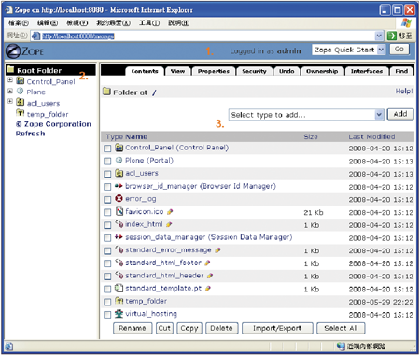The image size is (420, 355).
Task: Open the Interfaces tab
Action: click(x=367, y=71)
